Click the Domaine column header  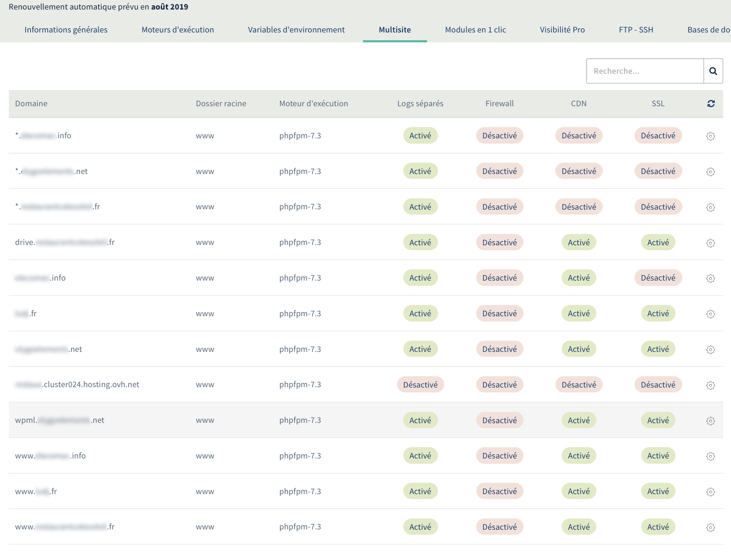click(x=31, y=103)
